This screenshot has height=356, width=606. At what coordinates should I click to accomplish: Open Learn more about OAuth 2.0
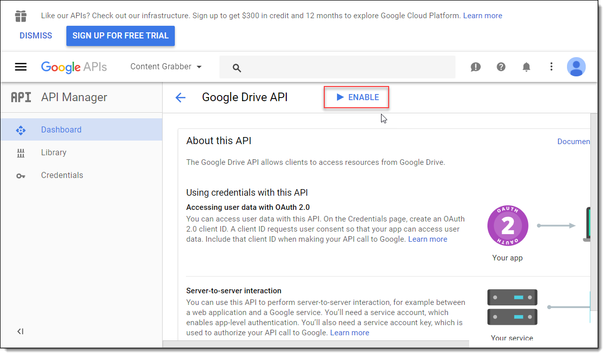[428, 239]
